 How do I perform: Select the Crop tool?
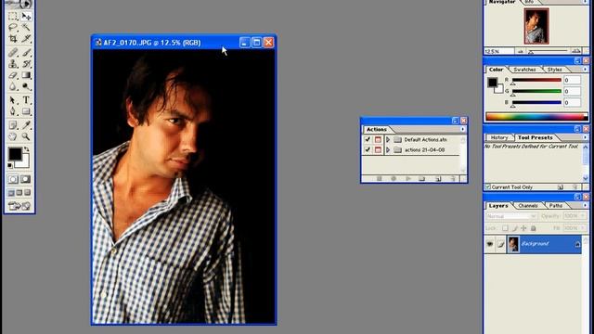coord(13,39)
